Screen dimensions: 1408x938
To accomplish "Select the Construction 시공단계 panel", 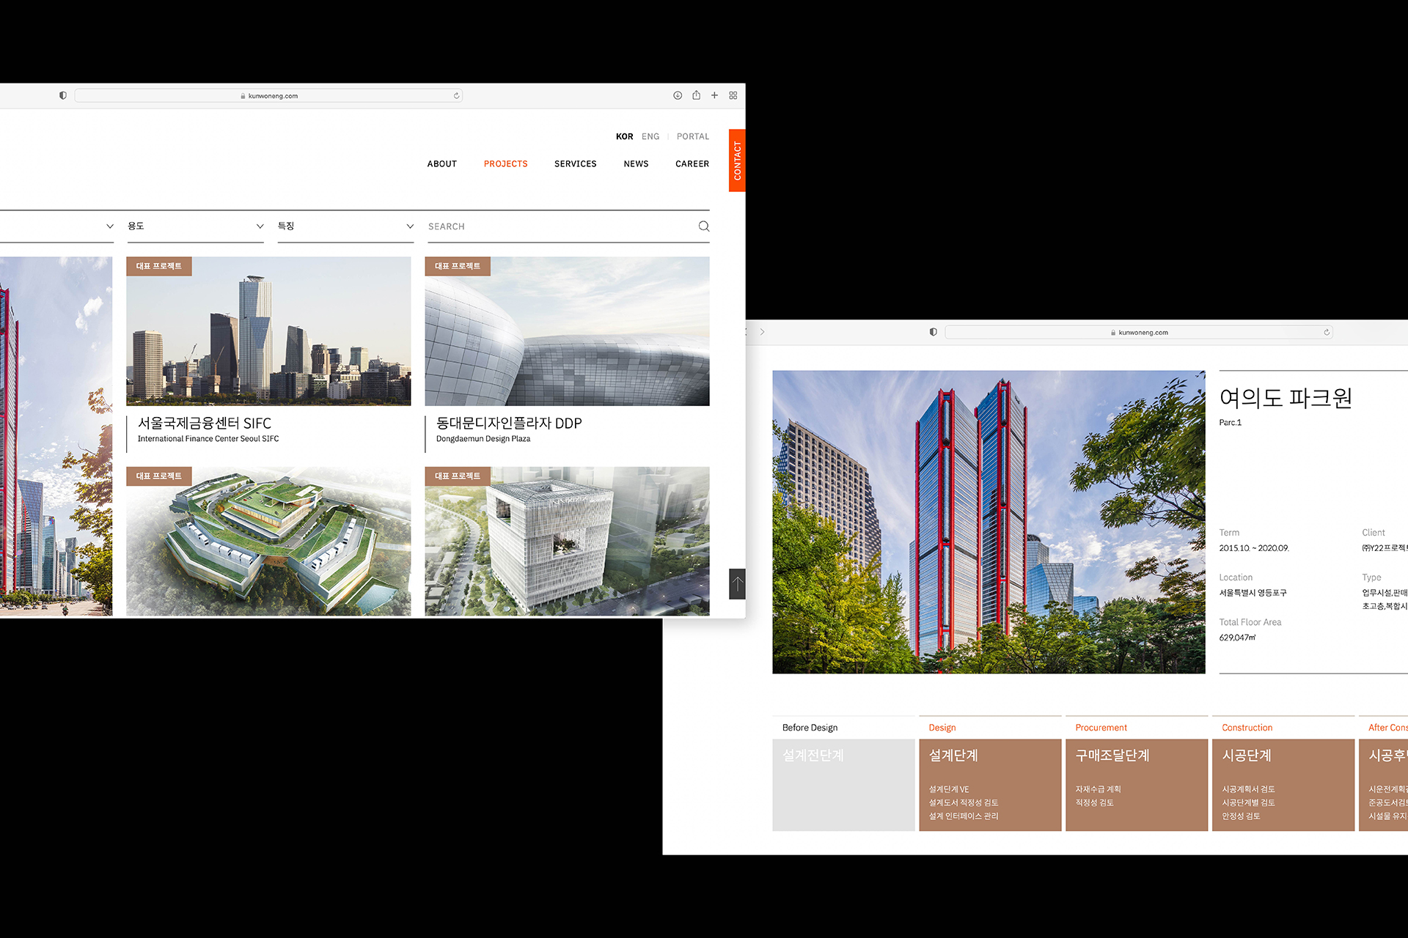I will tap(1283, 773).
